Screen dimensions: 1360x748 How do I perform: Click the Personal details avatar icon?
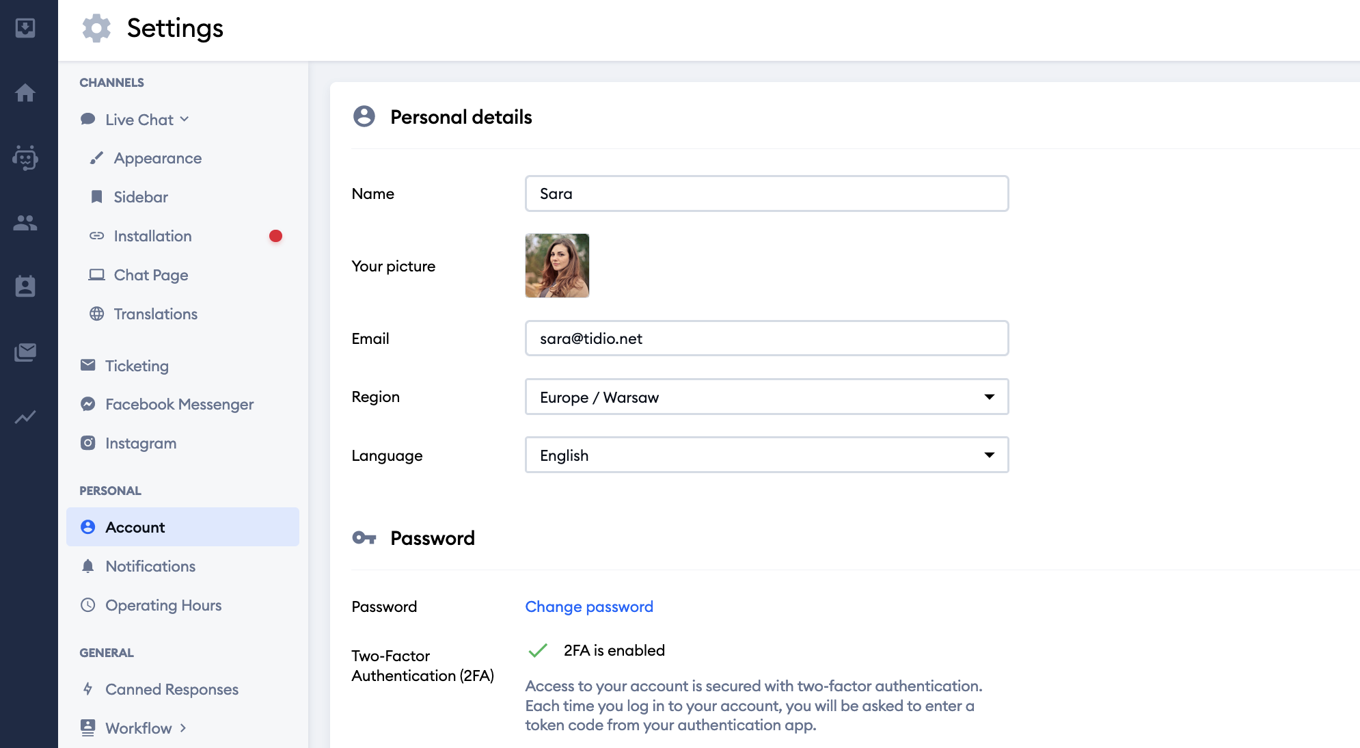364,116
